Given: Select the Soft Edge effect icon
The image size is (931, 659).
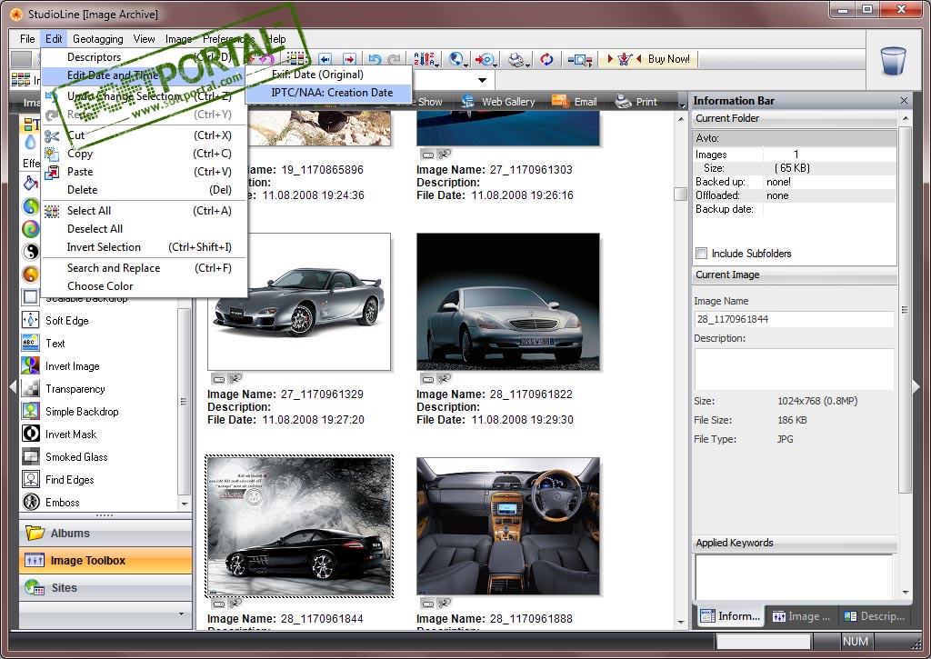Looking at the screenshot, I should 30,320.
